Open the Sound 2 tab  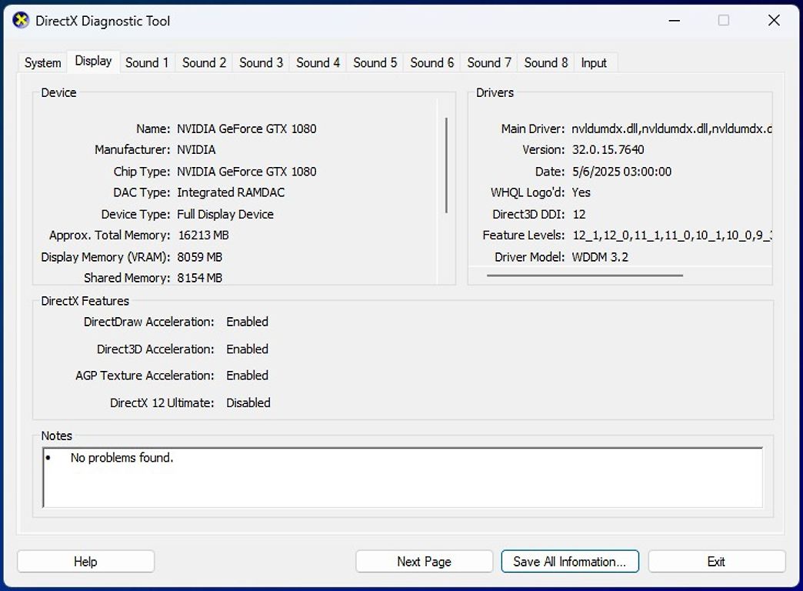[204, 62]
